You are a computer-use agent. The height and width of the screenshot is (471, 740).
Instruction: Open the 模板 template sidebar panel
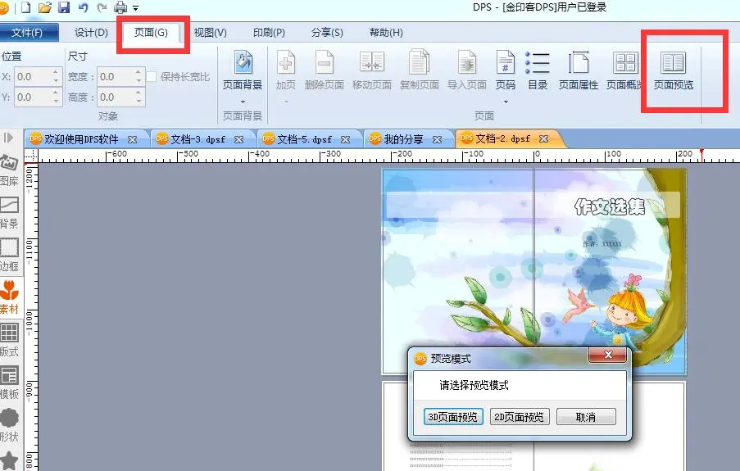(9, 383)
